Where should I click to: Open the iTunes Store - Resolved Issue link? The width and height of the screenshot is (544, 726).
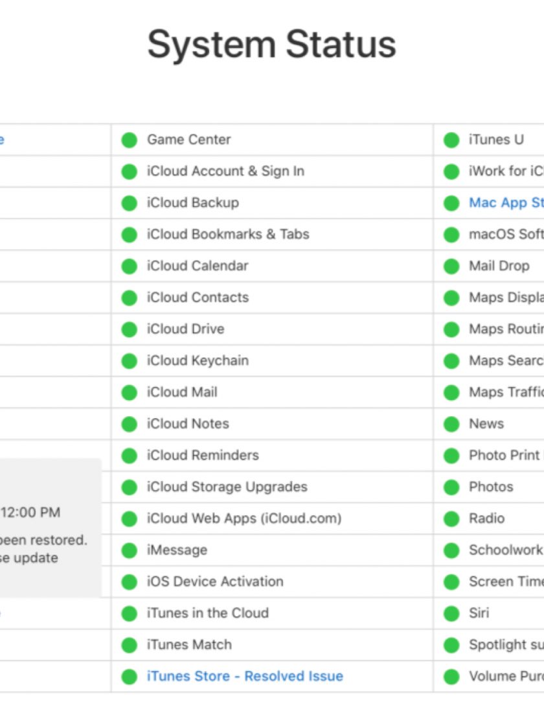(244, 676)
